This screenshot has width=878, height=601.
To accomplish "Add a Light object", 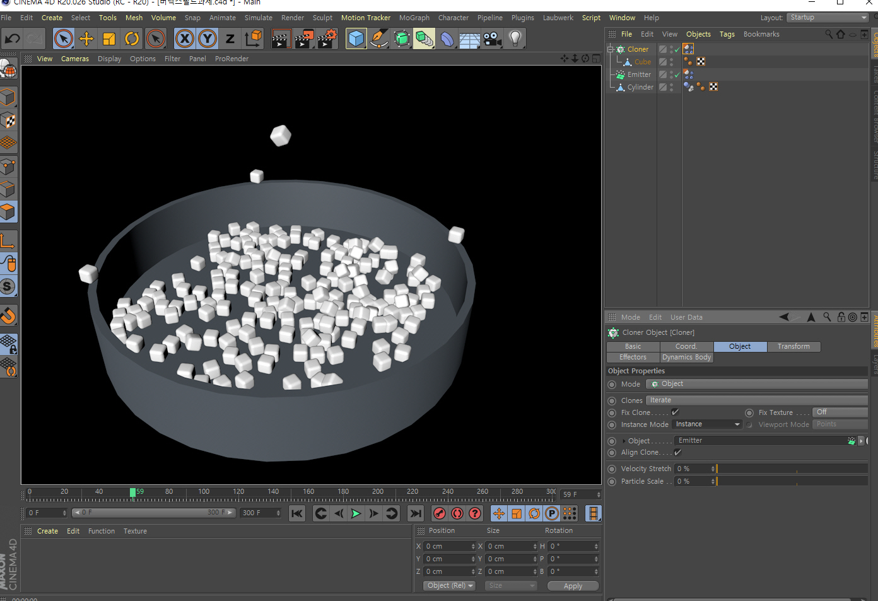I will click(x=515, y=39).
